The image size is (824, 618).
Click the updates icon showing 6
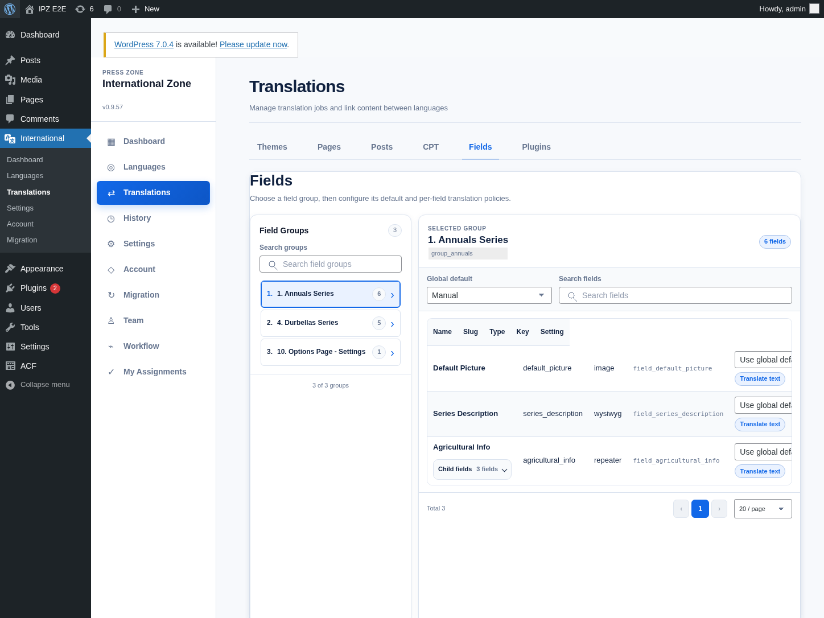(80, 9)
